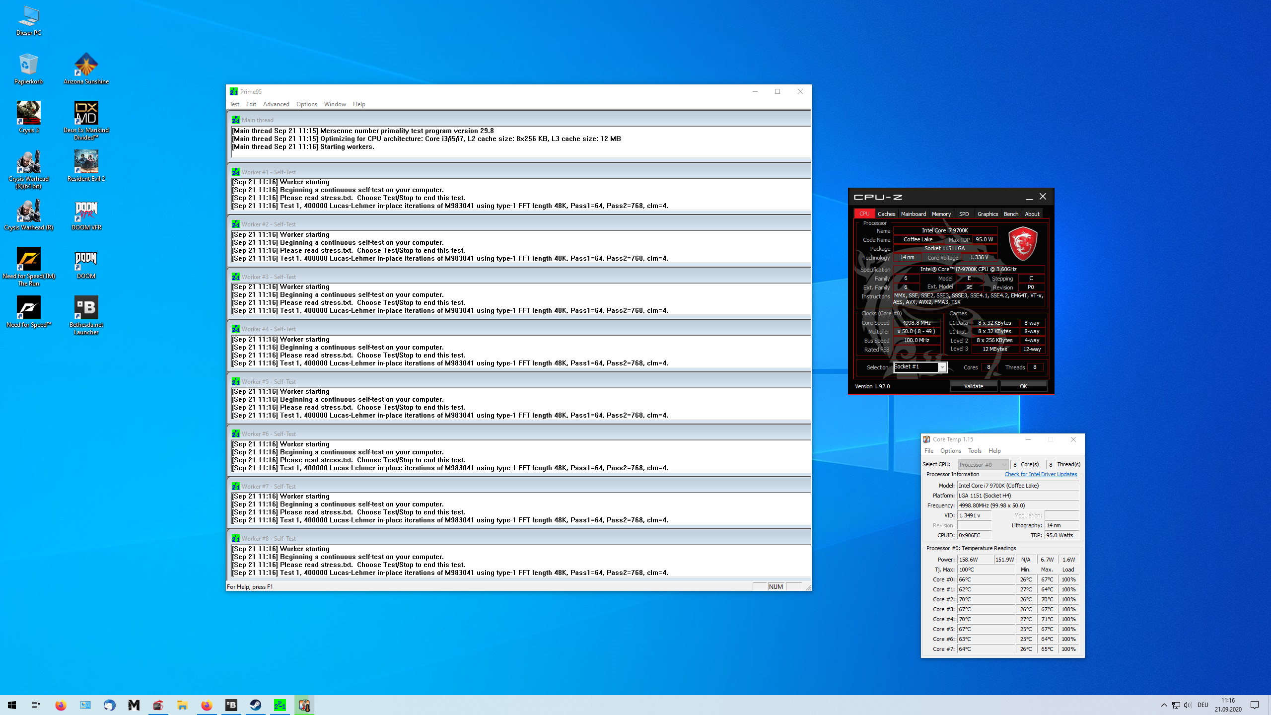This screenshot has height=715, width=1271.
Task: Open the Processor #0 Select CPU dropdown
Action: (983, 465)
